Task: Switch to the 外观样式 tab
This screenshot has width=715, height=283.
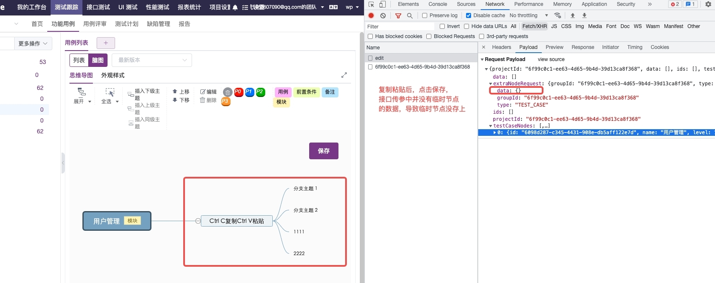Action: tap(113, 75)
